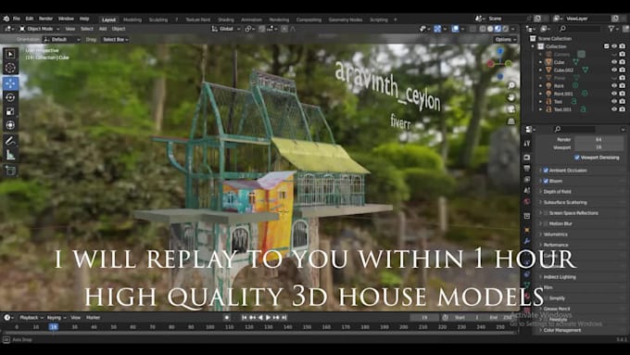Disable the Ambient Occlusion checkbox
Screen dimensions: 630x355
546,171
